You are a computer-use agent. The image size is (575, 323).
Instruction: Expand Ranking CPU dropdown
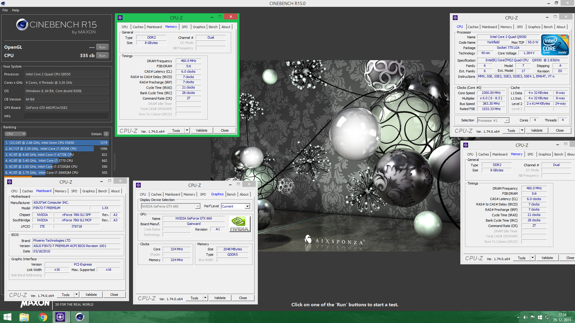pos(16,134)
